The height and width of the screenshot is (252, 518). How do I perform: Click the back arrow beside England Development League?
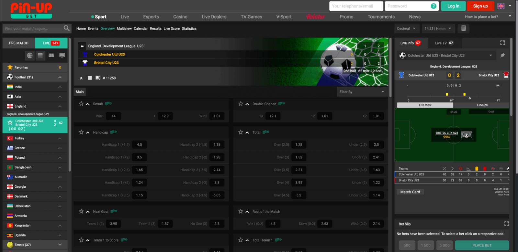(x=82, y=46)
